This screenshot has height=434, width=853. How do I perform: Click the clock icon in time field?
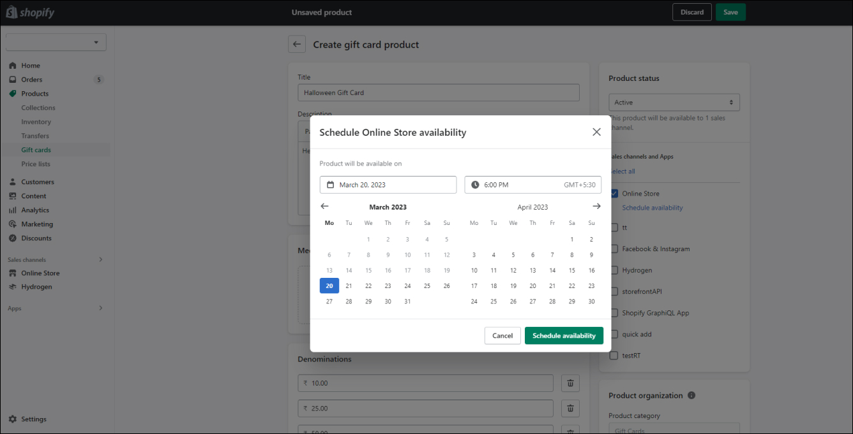[475, 185]
